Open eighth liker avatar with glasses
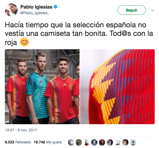 coord(125,142)
